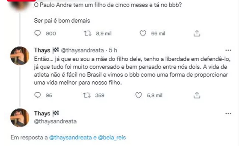Retweet the post with 8,9 mil retweets
This screenshot has height=146, width=242.
click(87, 33)
